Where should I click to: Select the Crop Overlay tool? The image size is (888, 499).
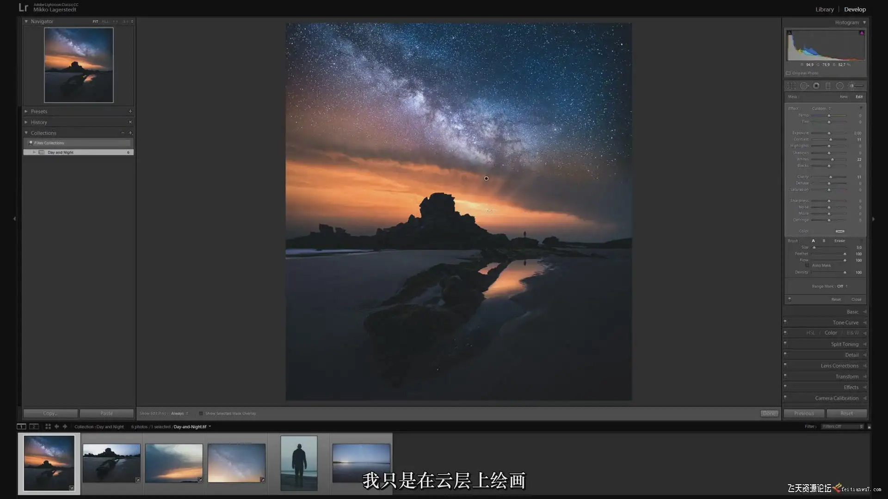[x=791, y=86]
